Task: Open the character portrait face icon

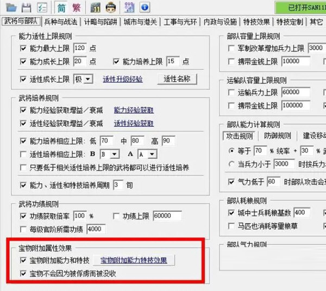Action: 111,8
